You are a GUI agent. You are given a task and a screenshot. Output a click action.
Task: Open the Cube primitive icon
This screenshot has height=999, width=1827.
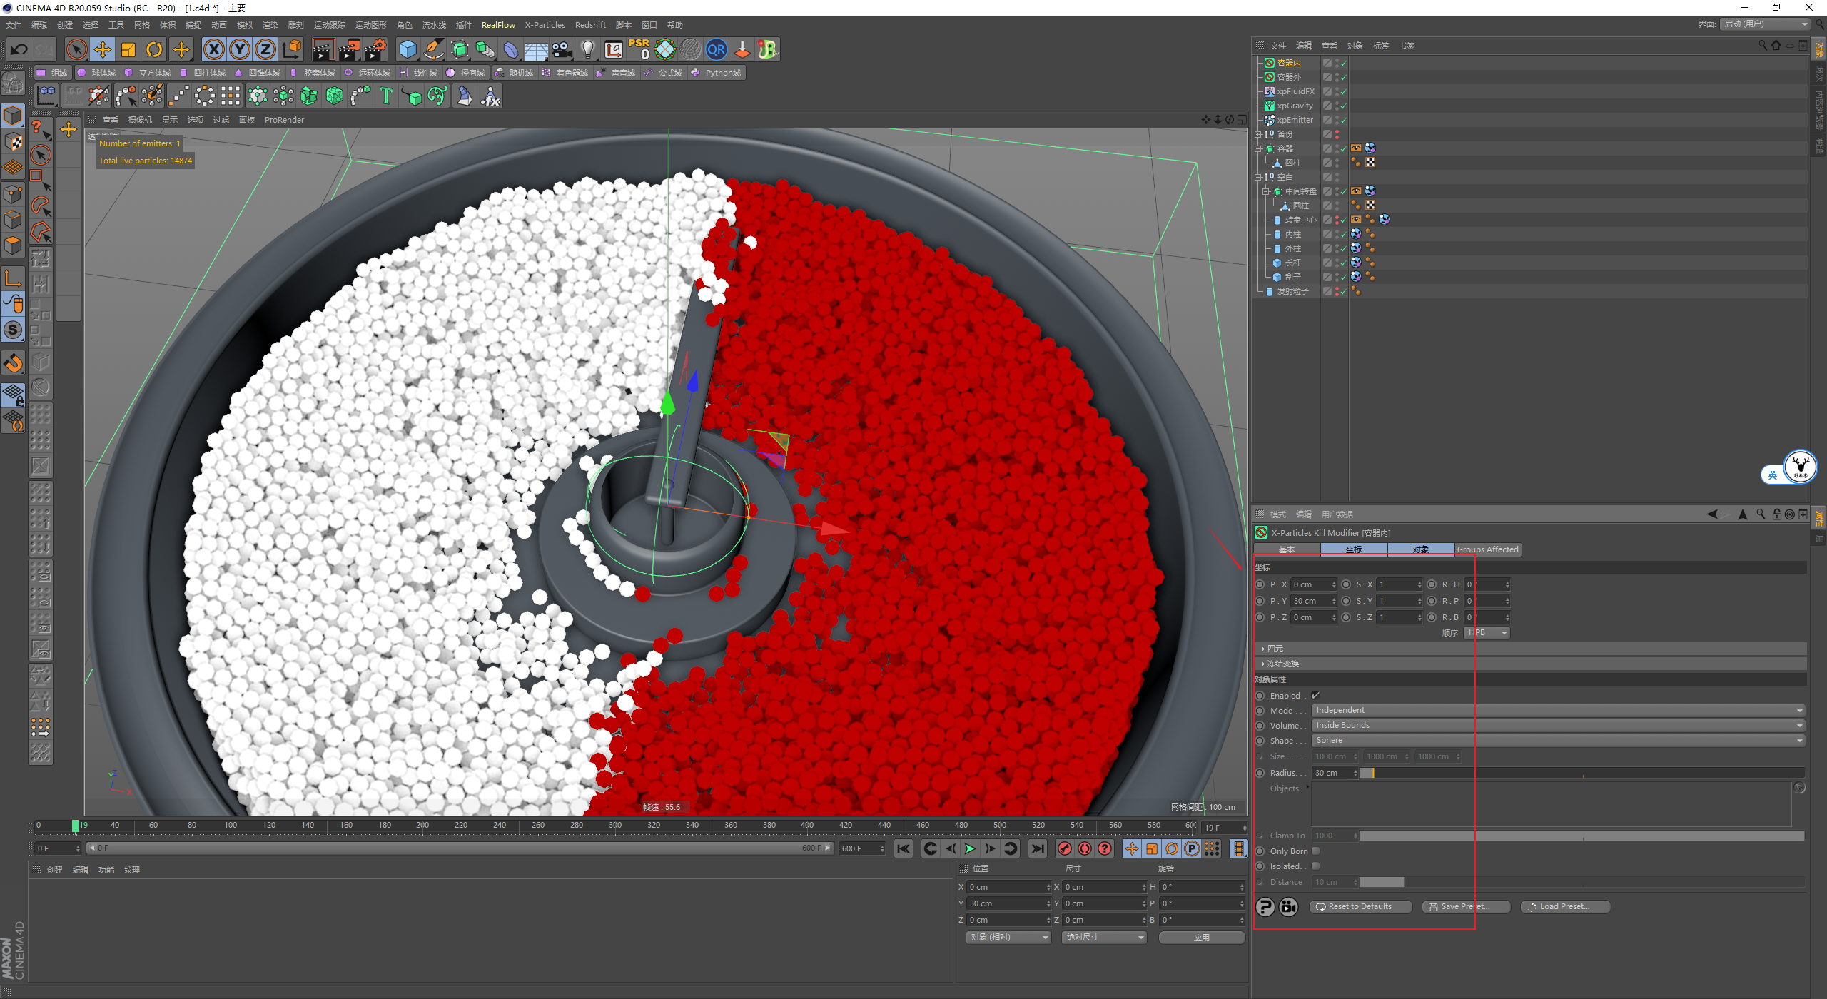(408, 49)
